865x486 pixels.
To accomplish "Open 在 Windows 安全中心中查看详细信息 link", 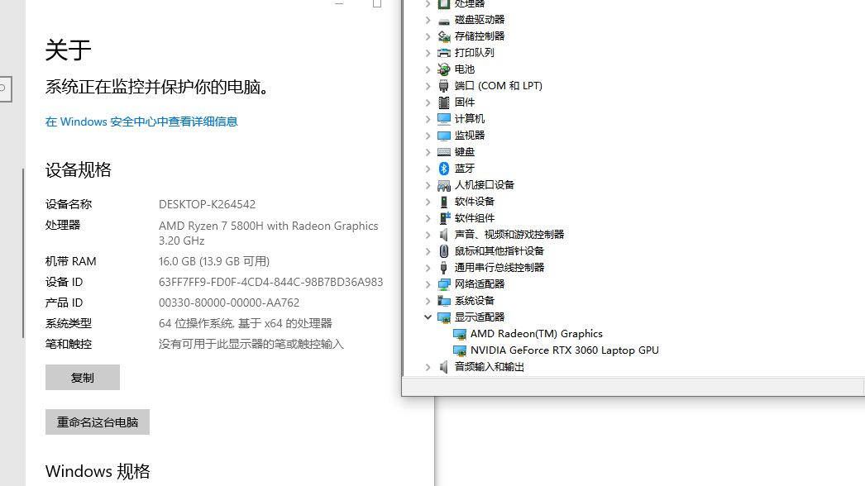I will [x=141, y=121].
